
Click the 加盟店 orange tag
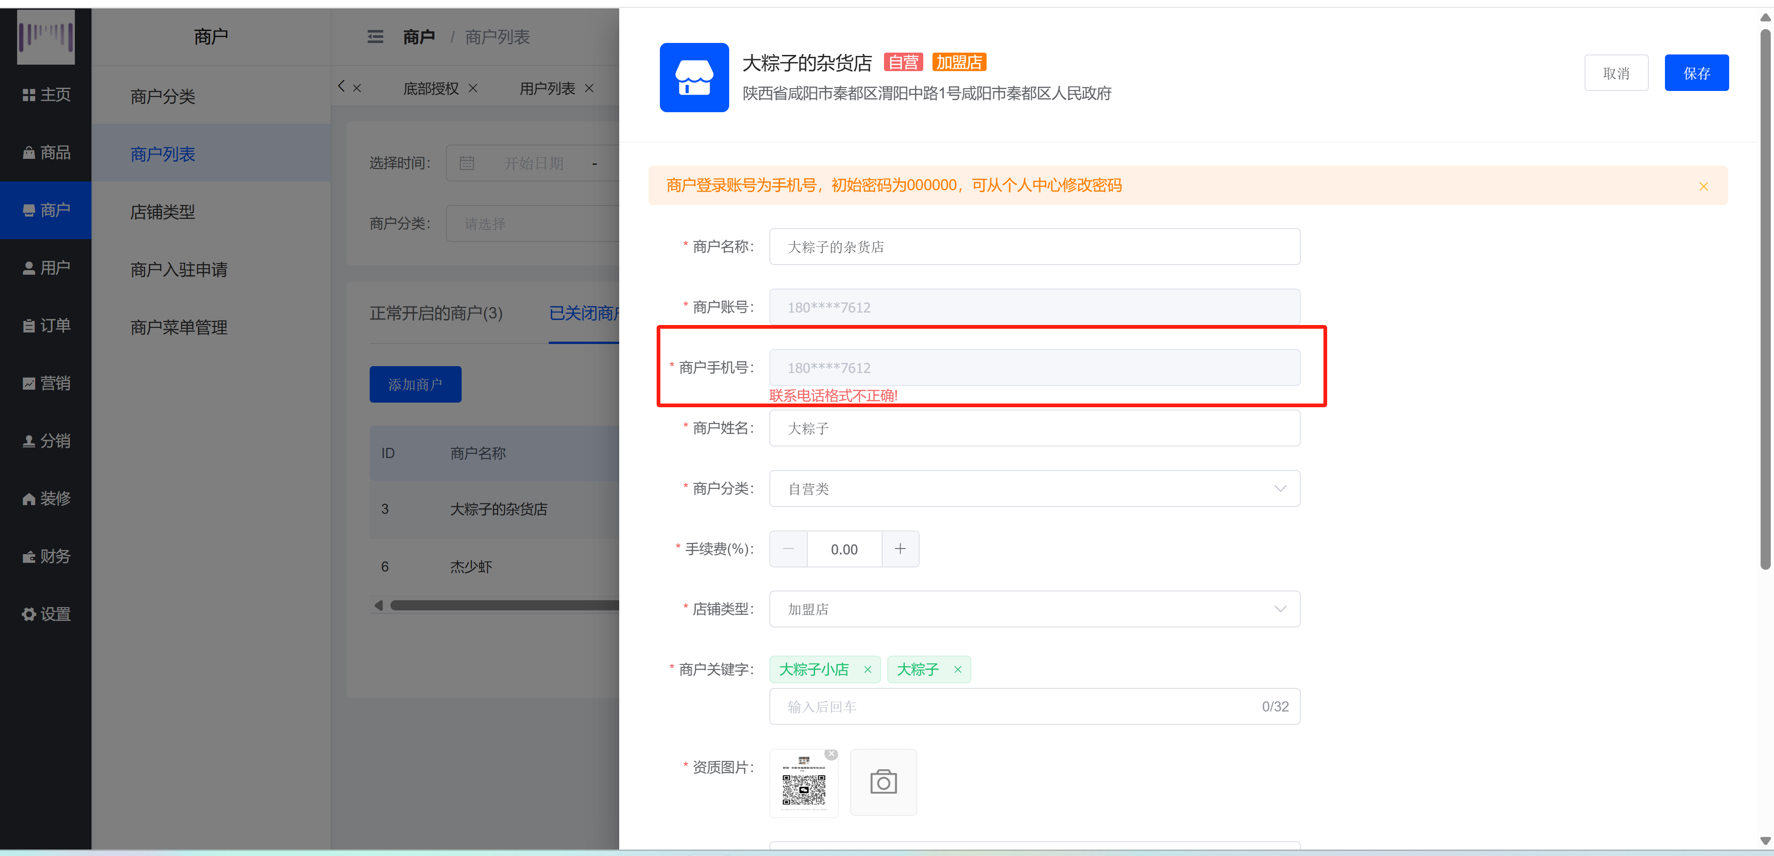959,63
